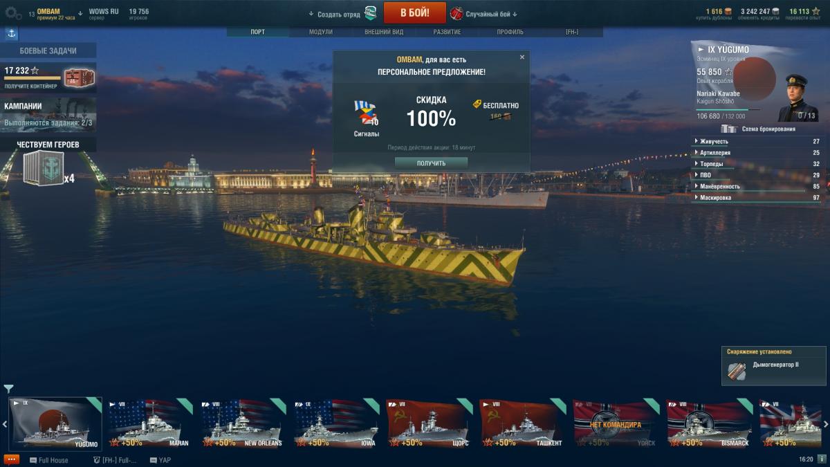This screenshot has width=830, height=467.
Task: Close the personal offer popup
Action: click(x=522, y=57)
